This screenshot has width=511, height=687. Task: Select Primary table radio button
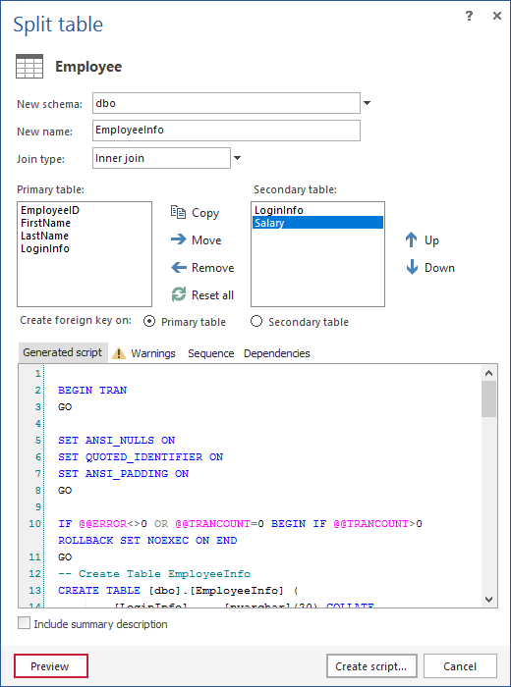point(149,322)
